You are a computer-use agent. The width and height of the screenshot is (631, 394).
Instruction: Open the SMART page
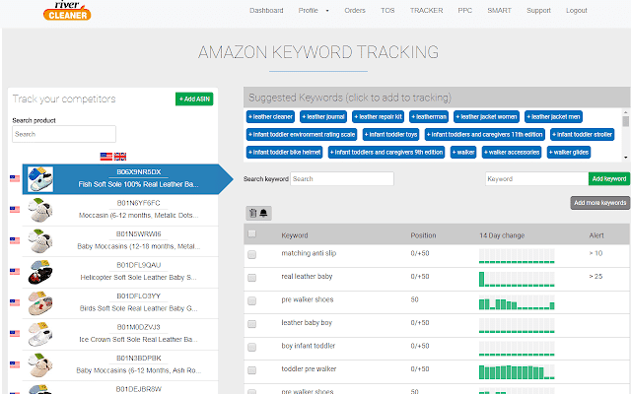click(x=500, y=11)
